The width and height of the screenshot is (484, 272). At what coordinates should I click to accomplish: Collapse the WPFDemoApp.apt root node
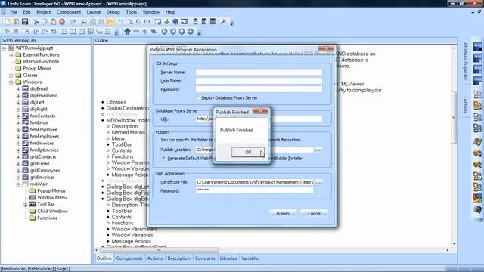pos(4,48)
